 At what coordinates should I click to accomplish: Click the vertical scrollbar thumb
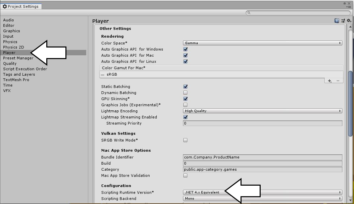click(x=350, y=104)
